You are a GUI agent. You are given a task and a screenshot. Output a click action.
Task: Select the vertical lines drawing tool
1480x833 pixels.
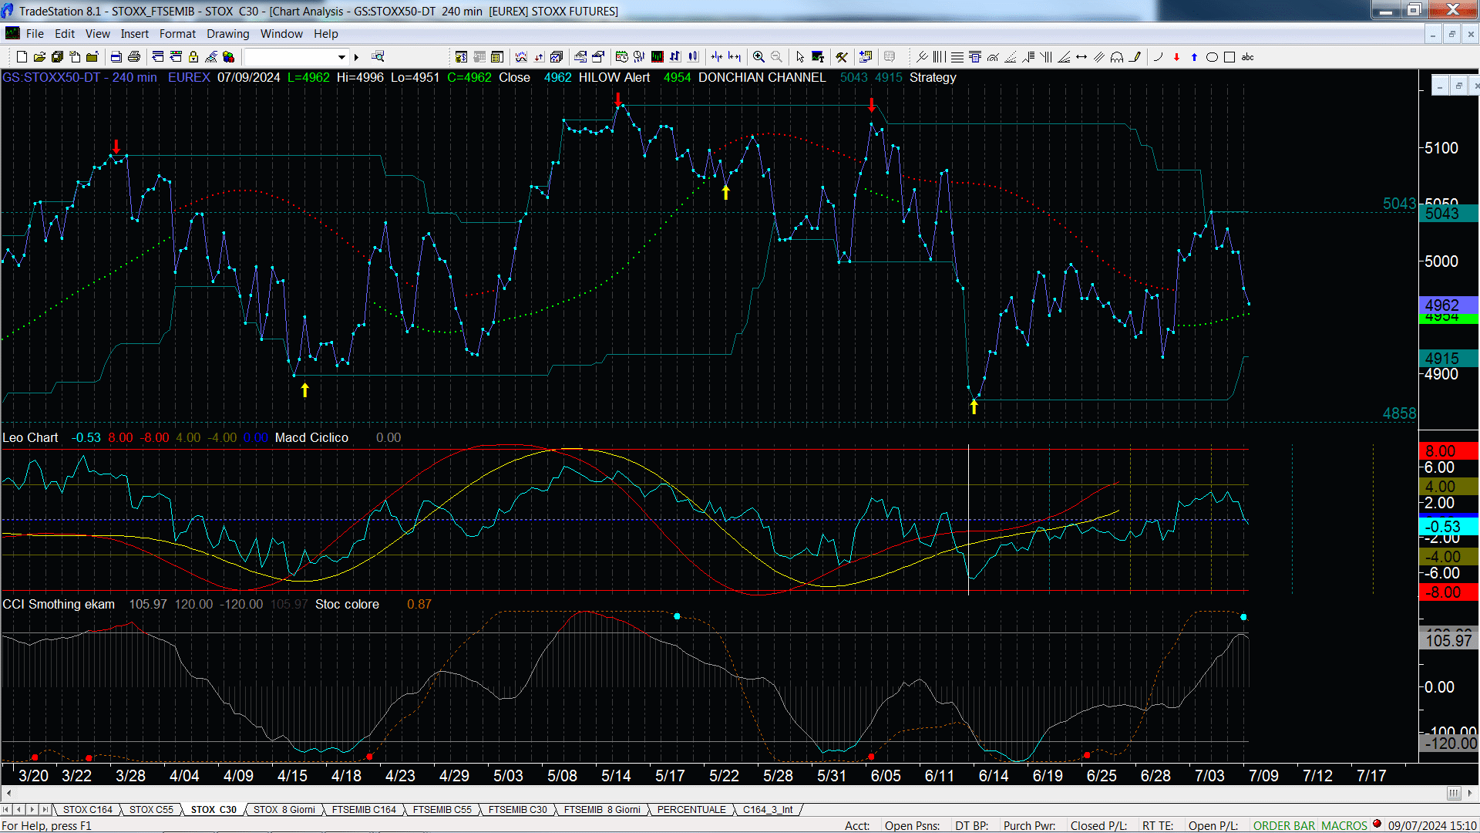coord(939,56)
